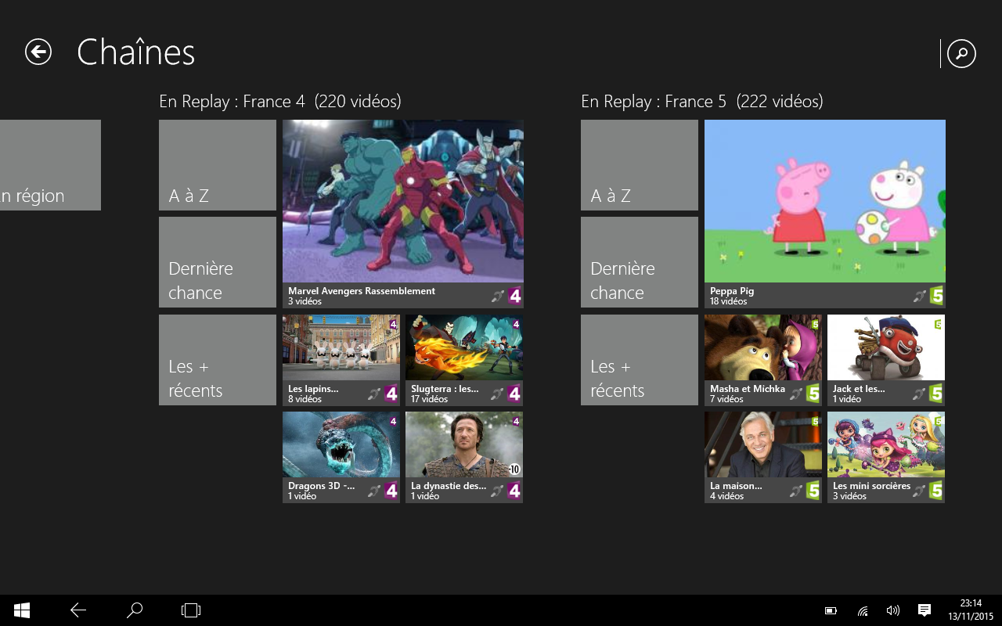Click the hearing-impaired icon on Dragons 3D tile
Screen dimensions: 1002x626
pyautogui.click(x=374, y=491)
